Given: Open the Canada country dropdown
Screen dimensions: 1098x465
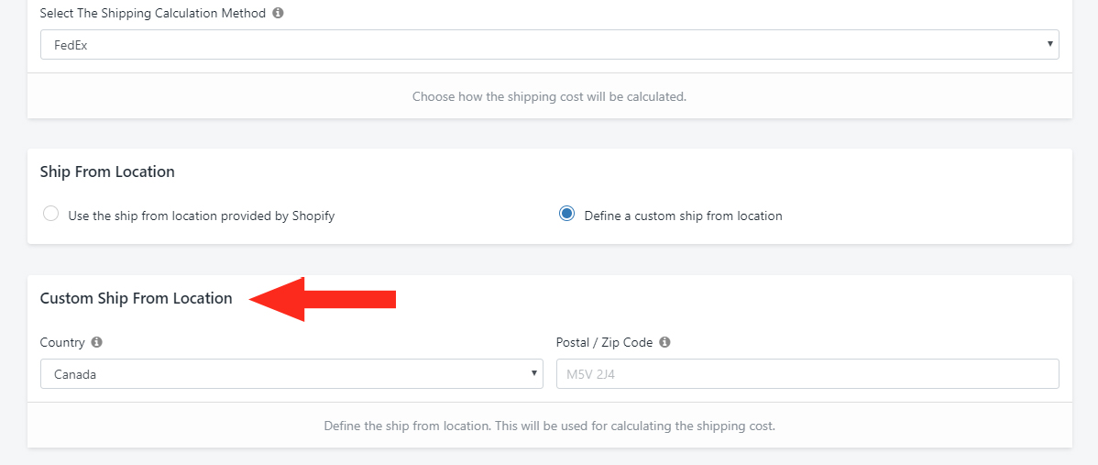Looking at the screenshot, I should [x=292, y=374].
